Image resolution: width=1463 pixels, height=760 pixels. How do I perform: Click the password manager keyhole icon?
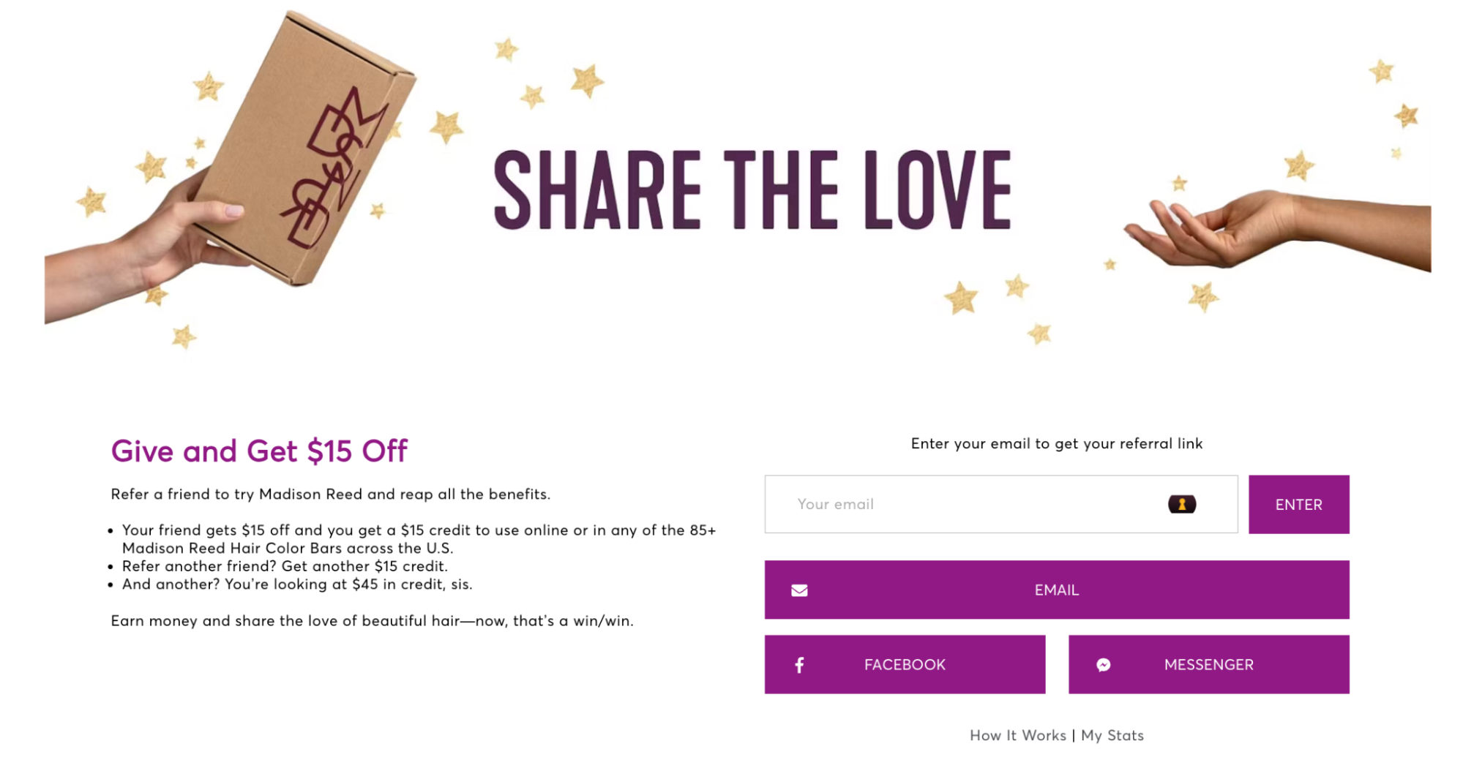pos(1181,504)
